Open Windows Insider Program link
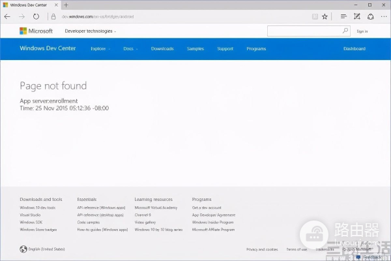The width and height of the screenshot is (391, 261). pos(212,223)
